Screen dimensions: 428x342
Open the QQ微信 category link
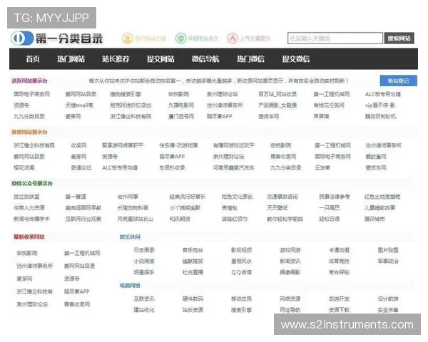(241, 272)
